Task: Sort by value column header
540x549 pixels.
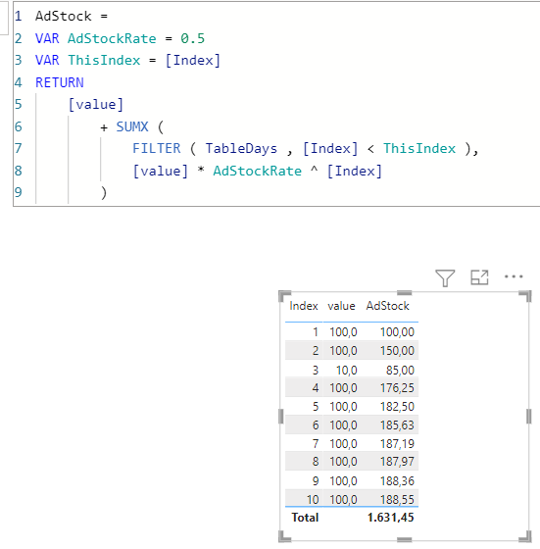Action: click(x=341, y=306)
